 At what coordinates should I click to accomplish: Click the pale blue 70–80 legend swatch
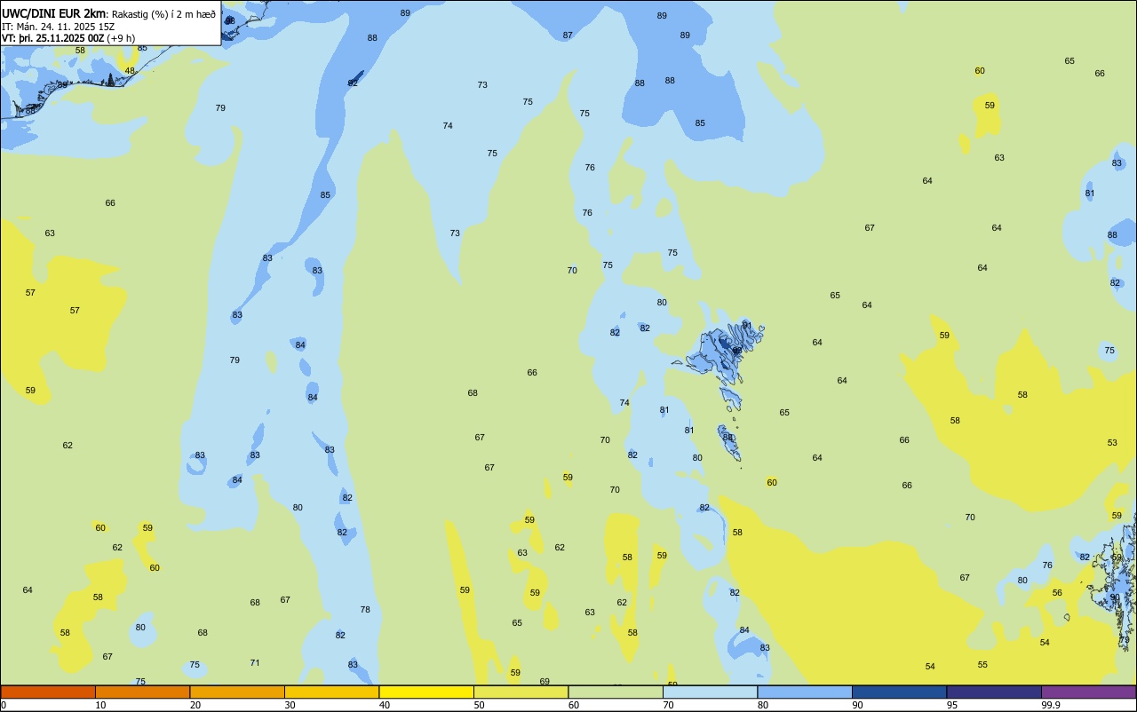710,692
